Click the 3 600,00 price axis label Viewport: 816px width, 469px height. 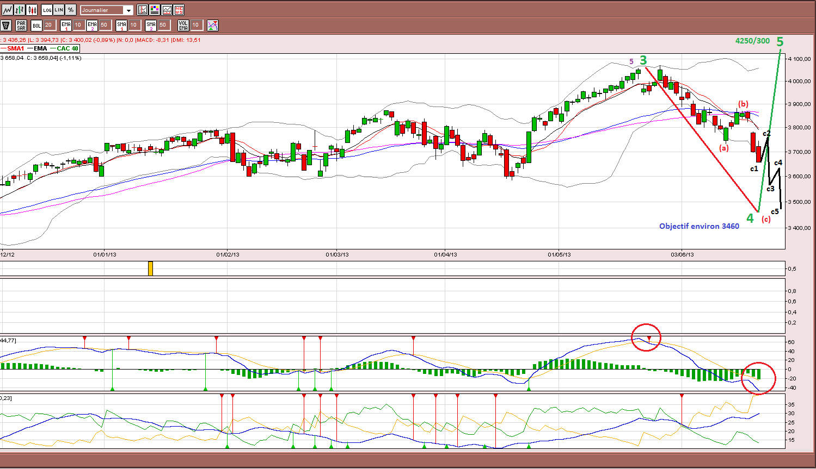(x=799, y=176)
